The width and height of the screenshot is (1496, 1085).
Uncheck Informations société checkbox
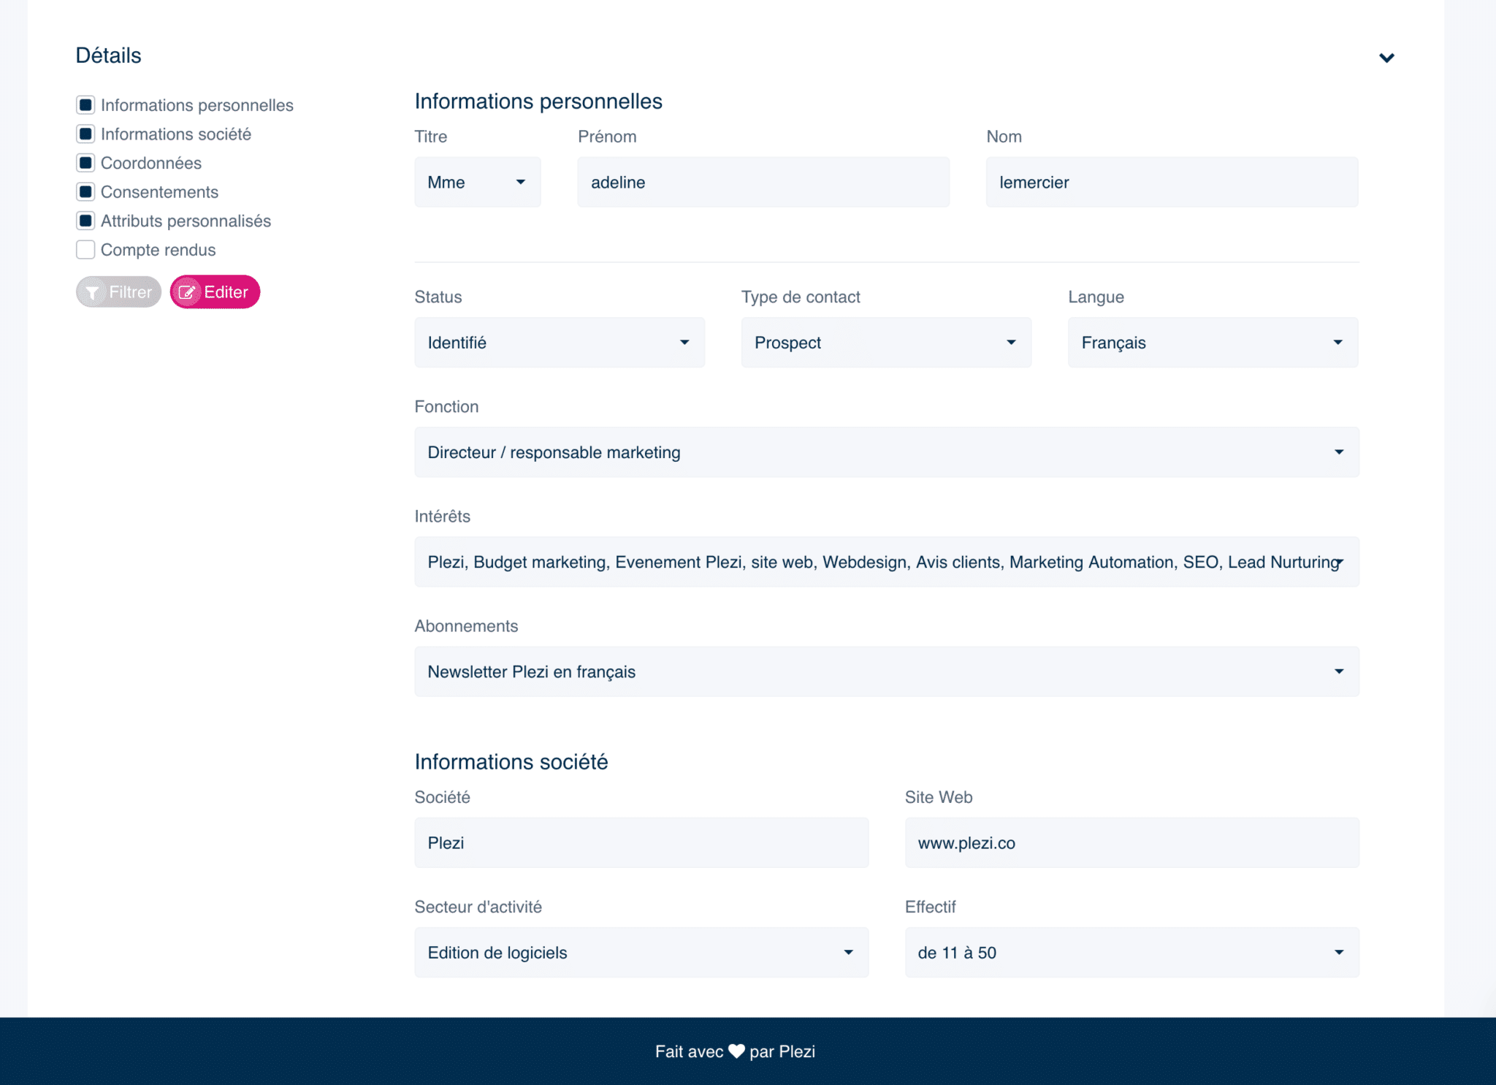point(85,134)
